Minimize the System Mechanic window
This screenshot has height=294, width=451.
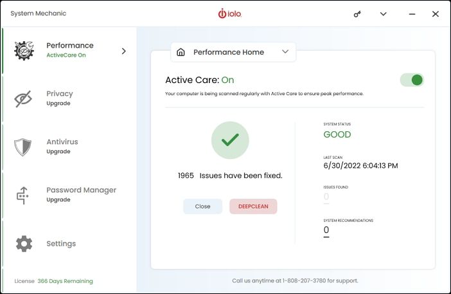(x=412, y=14)
